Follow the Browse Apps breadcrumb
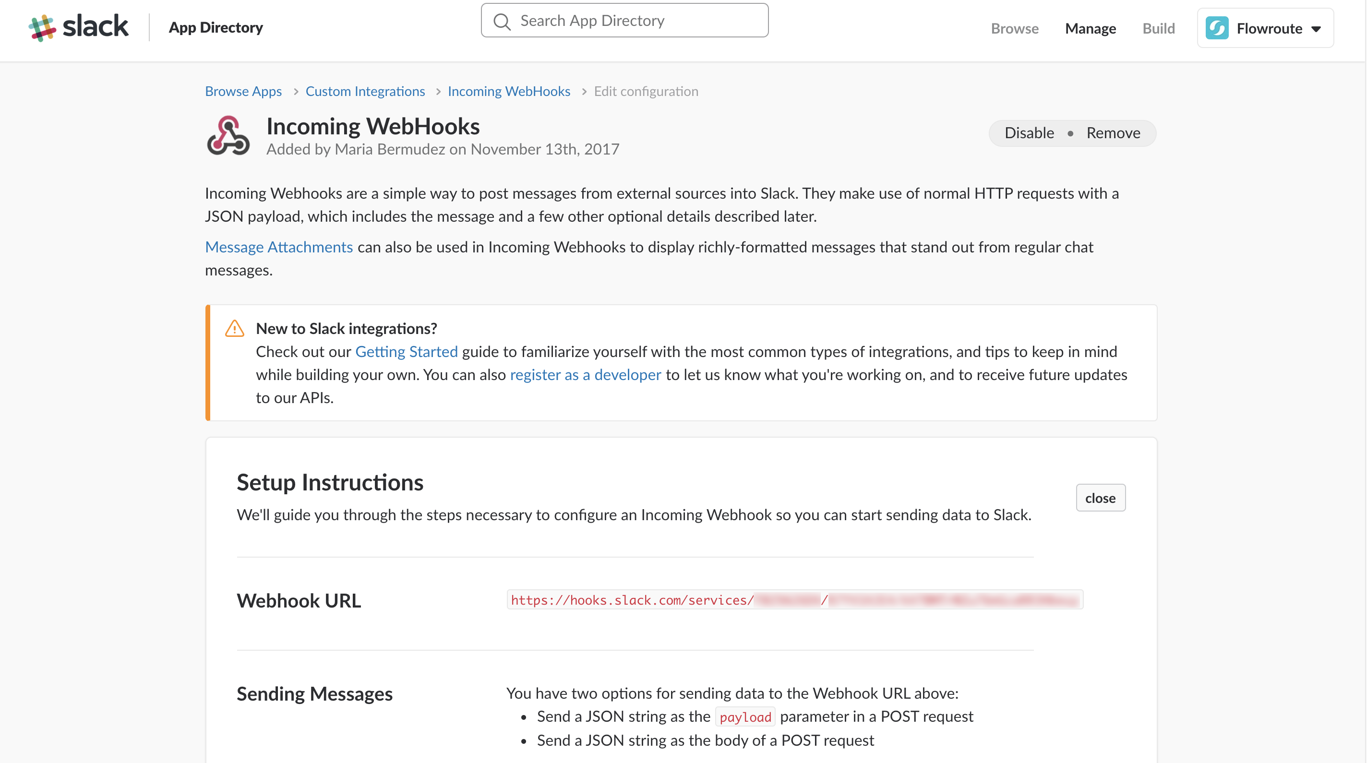The height and width of the screenshot is (763, 1367). [x=243, y=91]
